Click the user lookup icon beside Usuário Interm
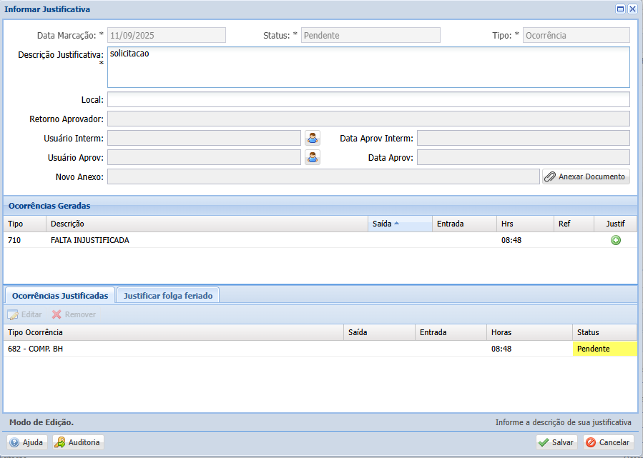Image resolution: width=643 pixels, height=458 pixels. 313,138
